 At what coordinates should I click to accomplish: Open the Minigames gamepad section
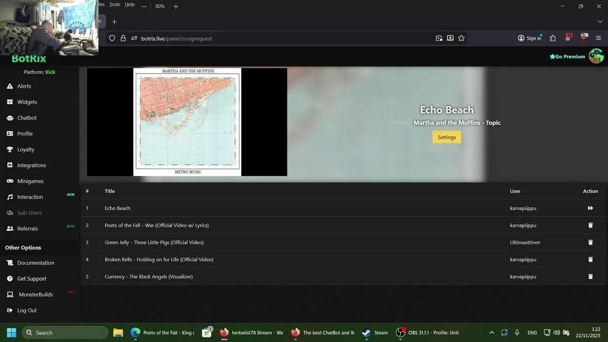click(x=30, y=181)
